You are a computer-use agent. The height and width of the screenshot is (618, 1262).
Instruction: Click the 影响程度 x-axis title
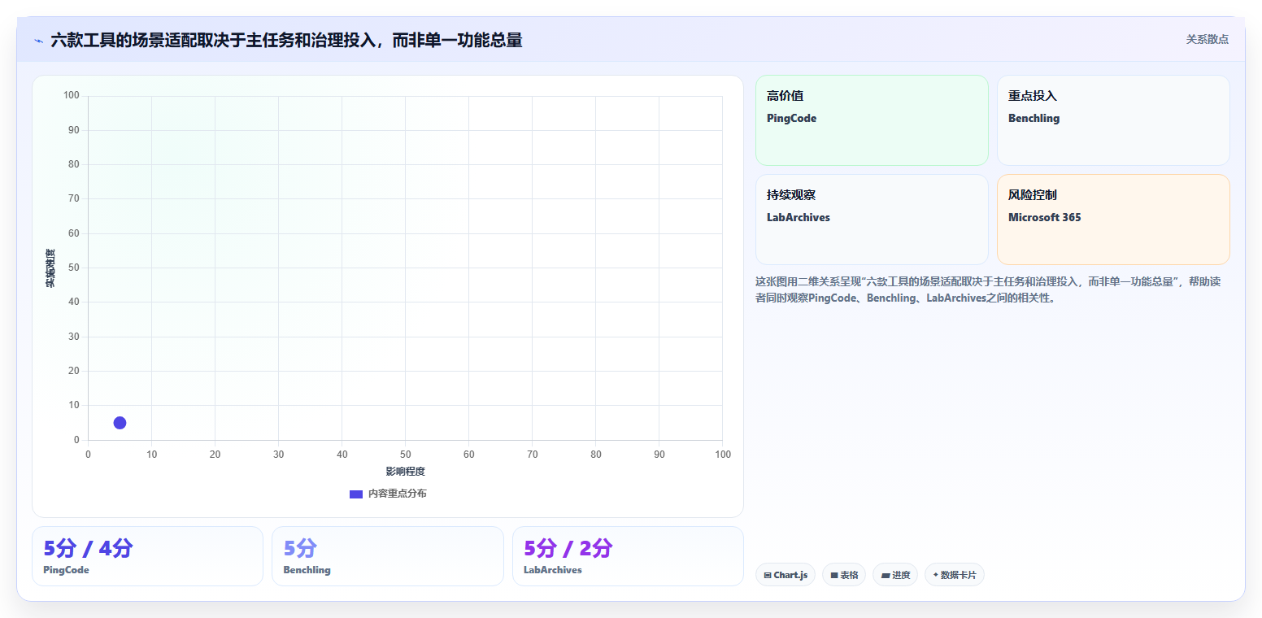click(x=405, y=472)
